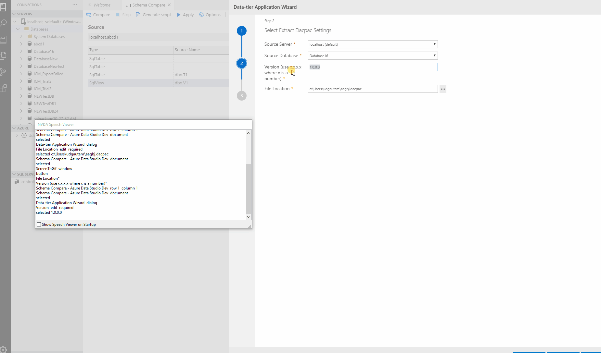Open the Connections view in the activity bar
The width and height of the screenshot is (601, 353).
[x=4, y=7]
